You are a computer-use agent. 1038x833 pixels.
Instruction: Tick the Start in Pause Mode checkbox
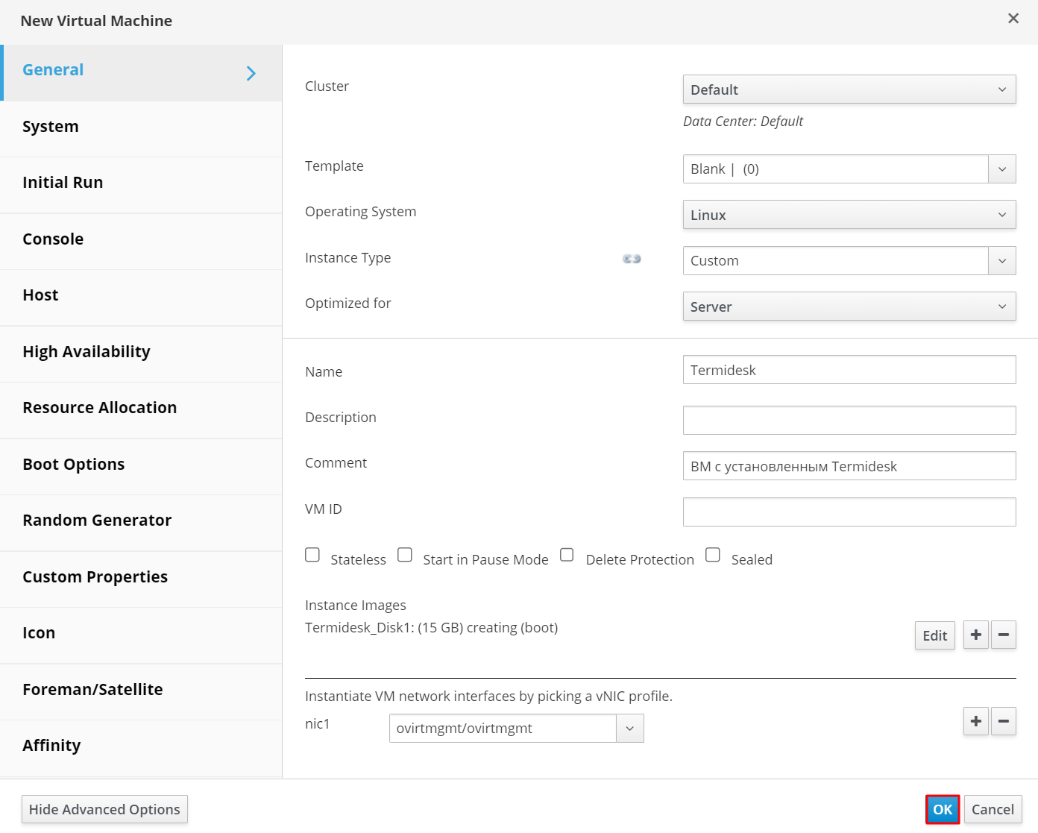pos(405,555)
